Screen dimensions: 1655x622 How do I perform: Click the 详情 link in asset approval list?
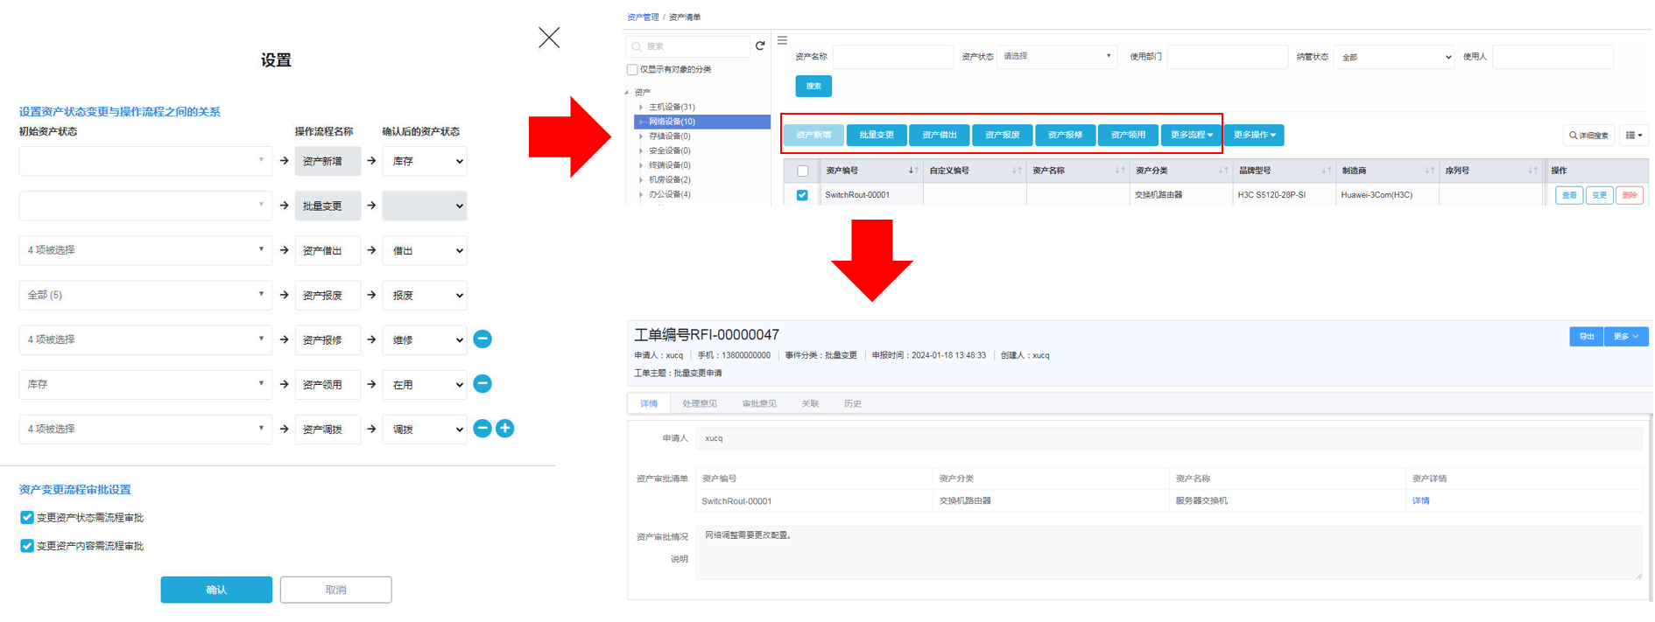tap(1420, 501)
